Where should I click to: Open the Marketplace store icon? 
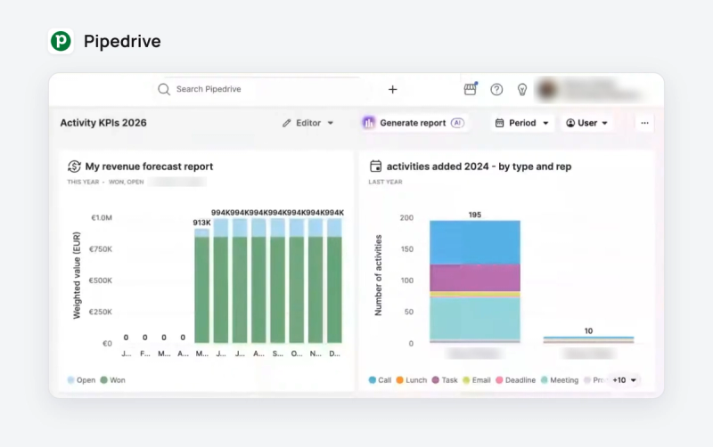pyautogui.click(x=471, y=89)
